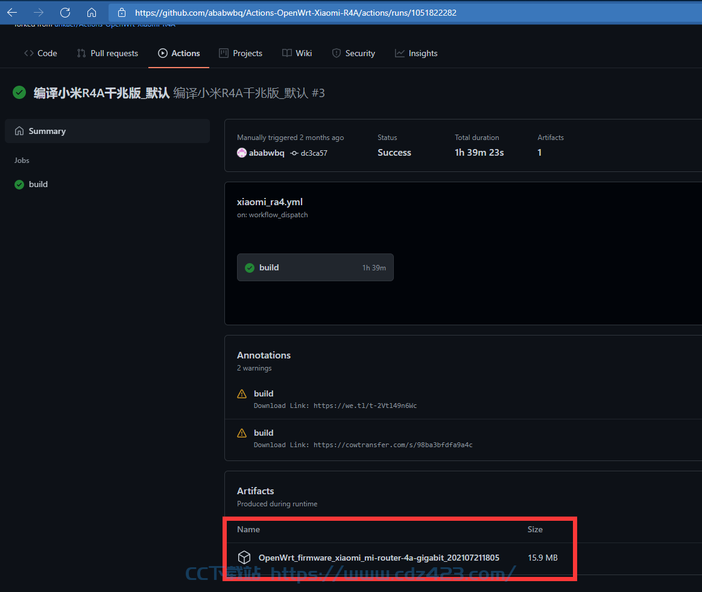Open the build annotation with we.tl link
Viewport: 702px width, 592px height.
click(x=264, y=393)
